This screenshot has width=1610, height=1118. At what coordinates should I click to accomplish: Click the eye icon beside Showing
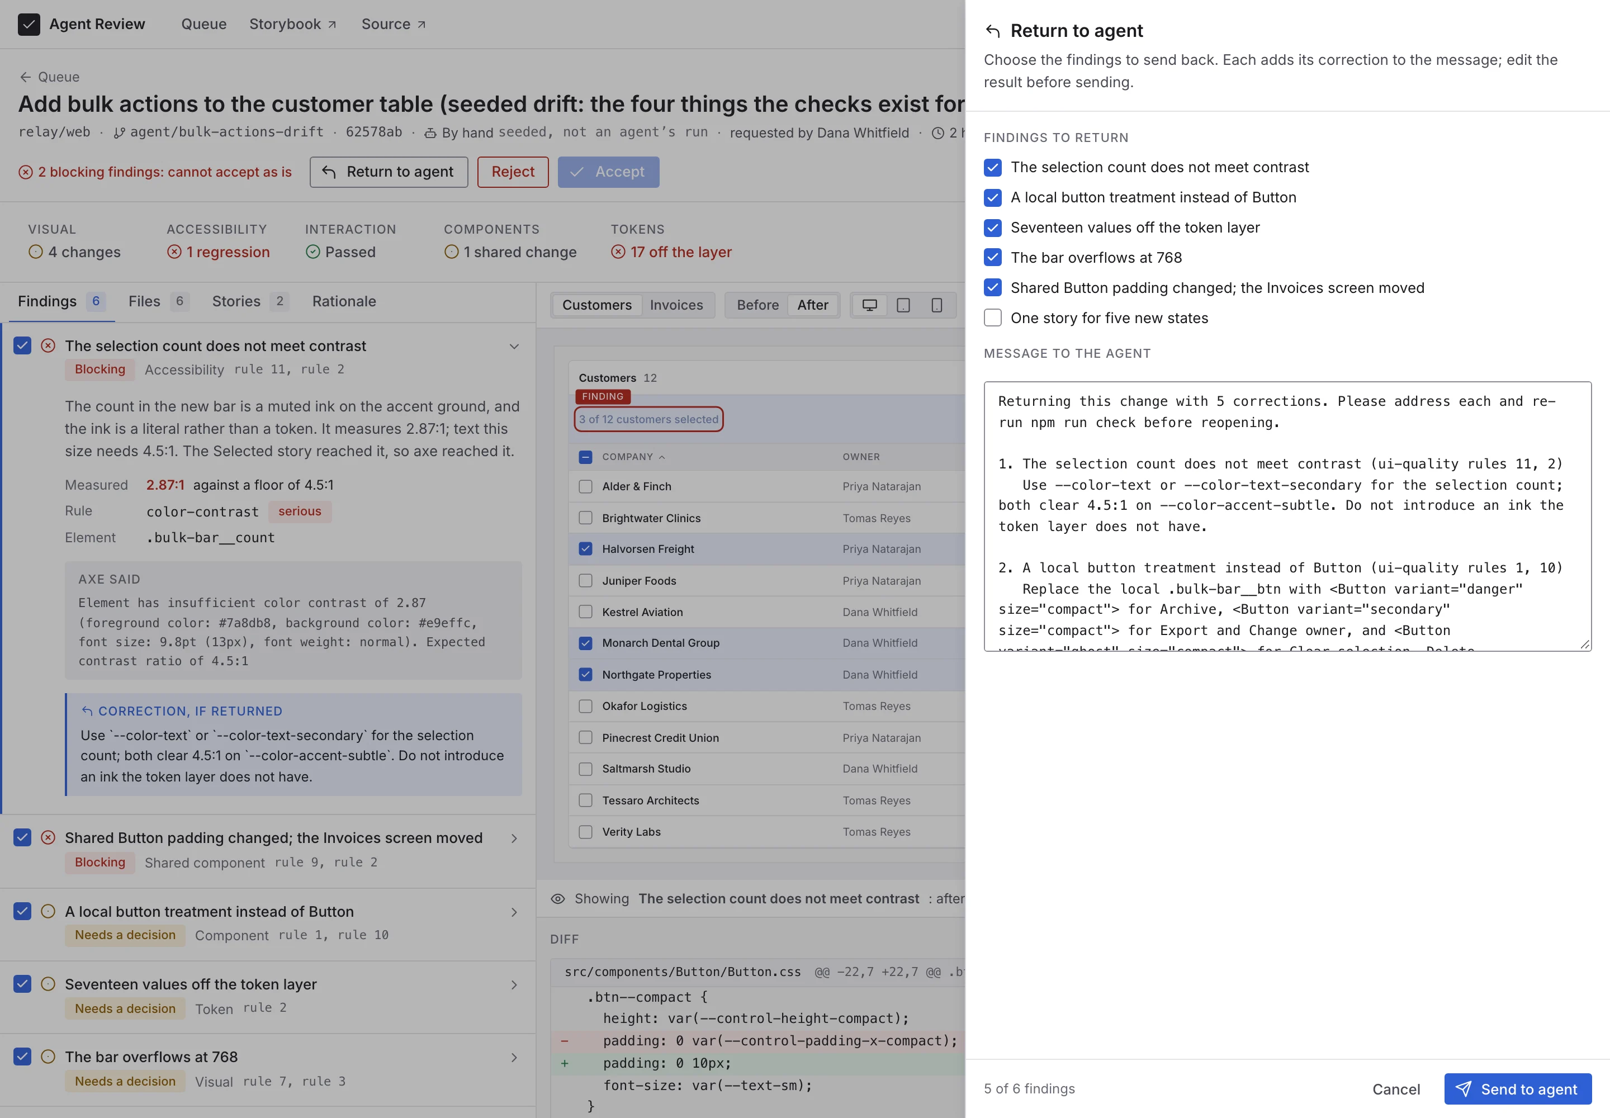tap(558, 899)
